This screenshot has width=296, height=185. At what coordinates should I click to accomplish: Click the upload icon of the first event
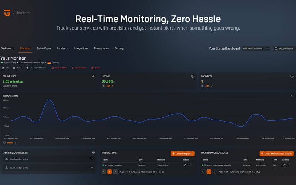pos(6,159)
